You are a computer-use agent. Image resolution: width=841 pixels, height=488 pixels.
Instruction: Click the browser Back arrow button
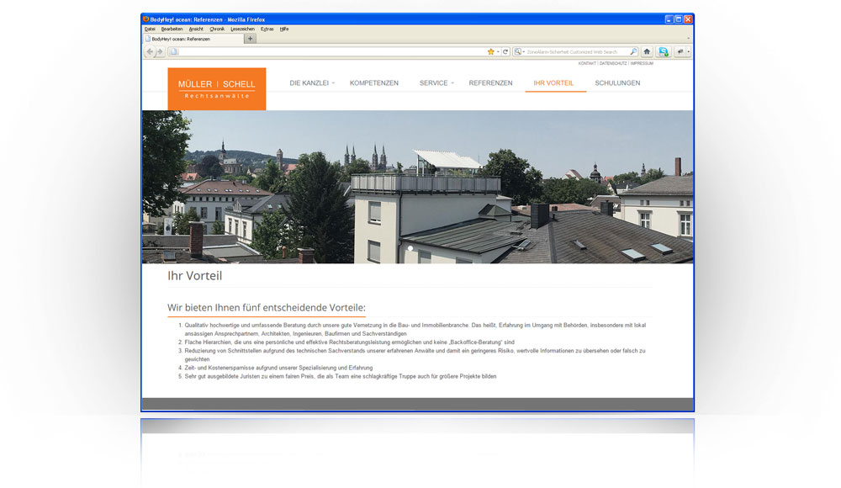[x=151, y=52]
